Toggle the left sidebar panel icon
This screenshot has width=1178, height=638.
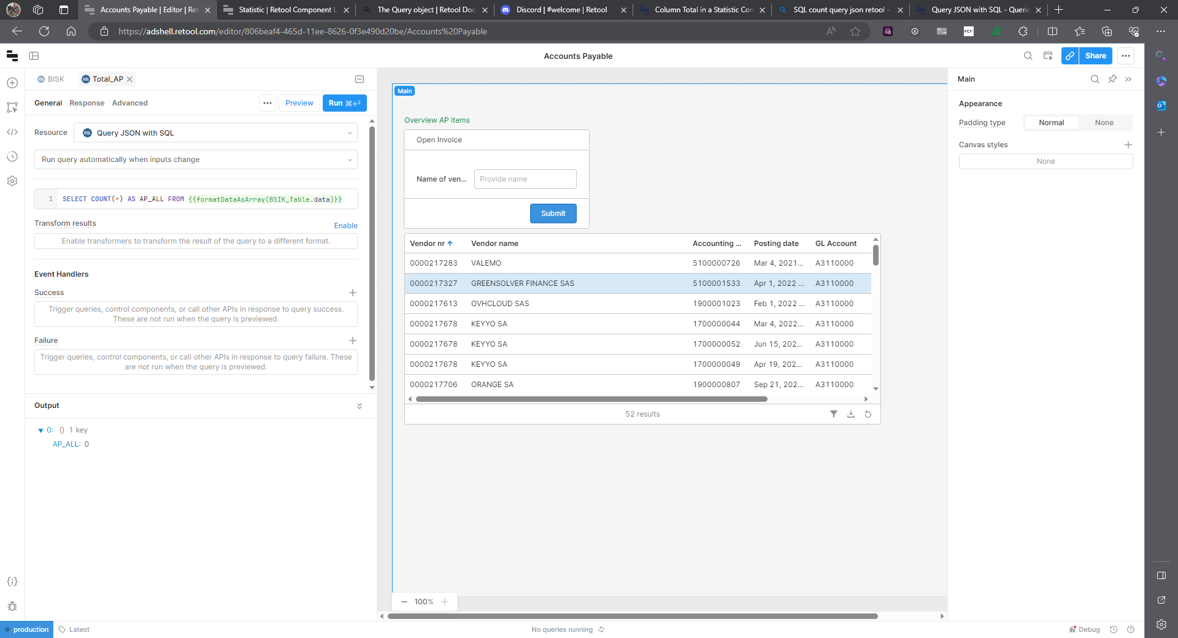(34, 56)
